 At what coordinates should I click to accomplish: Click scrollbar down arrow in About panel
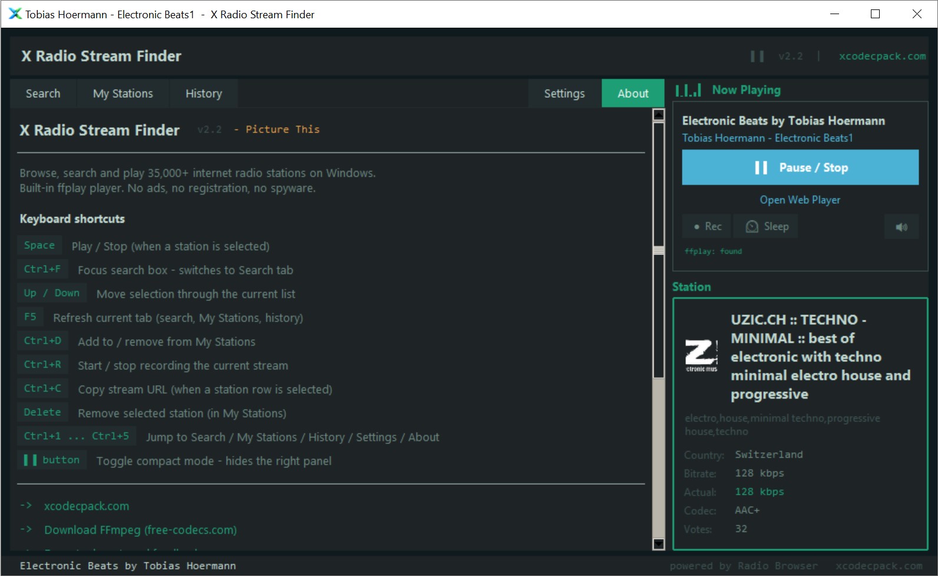point(659,544)
